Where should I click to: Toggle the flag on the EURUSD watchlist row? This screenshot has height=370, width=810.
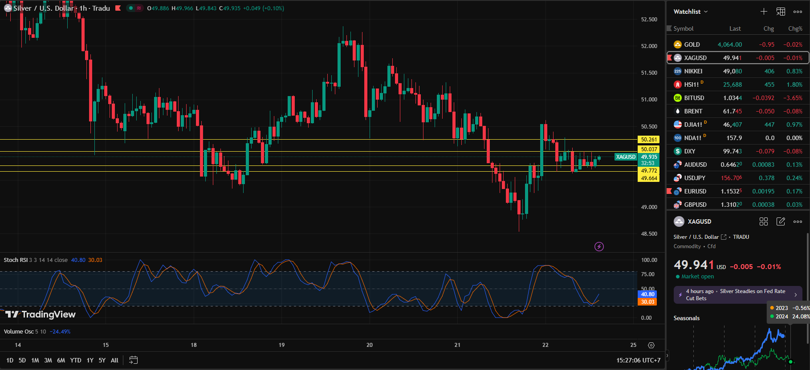[x=669, y=191]
